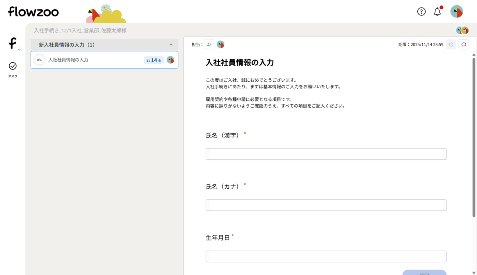Collapse the 新入社員情報の入力 (1) section

pyautogui.click(x=171, y=45)
